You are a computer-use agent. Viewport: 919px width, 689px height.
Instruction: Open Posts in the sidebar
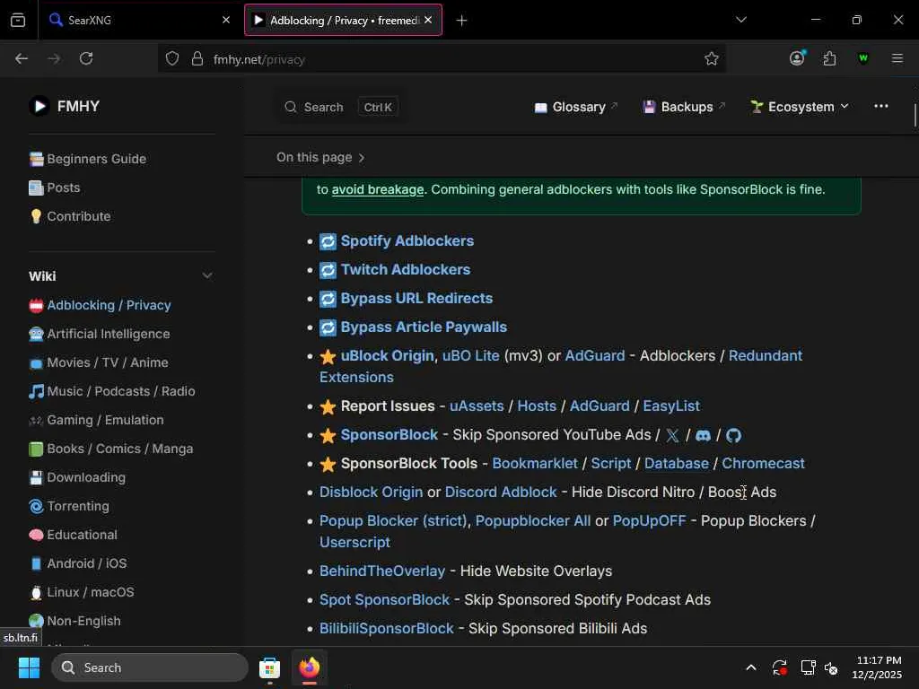tap(55, 188)
